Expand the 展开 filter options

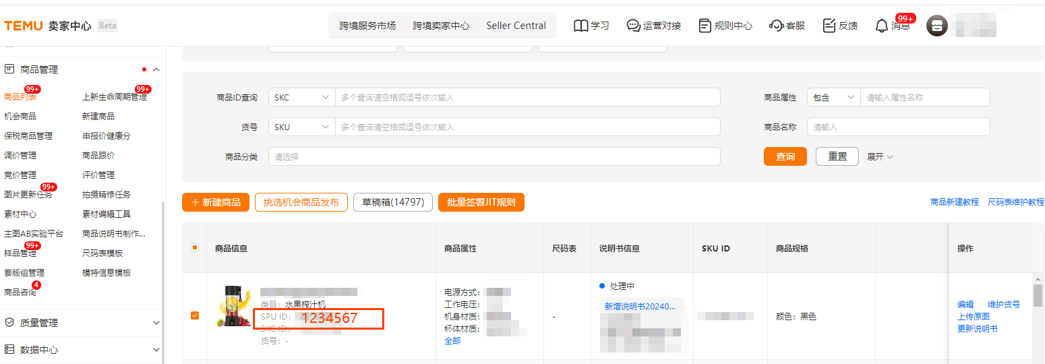point(879,156)
